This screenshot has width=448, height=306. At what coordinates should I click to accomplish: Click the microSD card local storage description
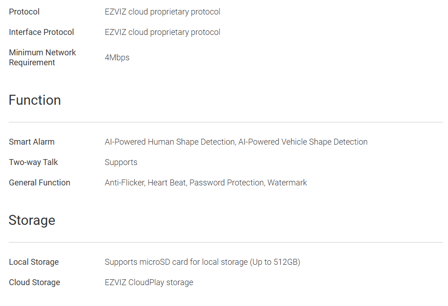pyautogui.click(x=202, y=262)
